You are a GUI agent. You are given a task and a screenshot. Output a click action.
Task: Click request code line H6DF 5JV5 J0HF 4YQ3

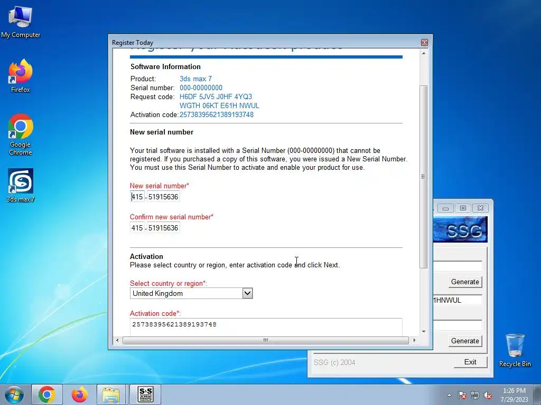[x=216, y=97]
